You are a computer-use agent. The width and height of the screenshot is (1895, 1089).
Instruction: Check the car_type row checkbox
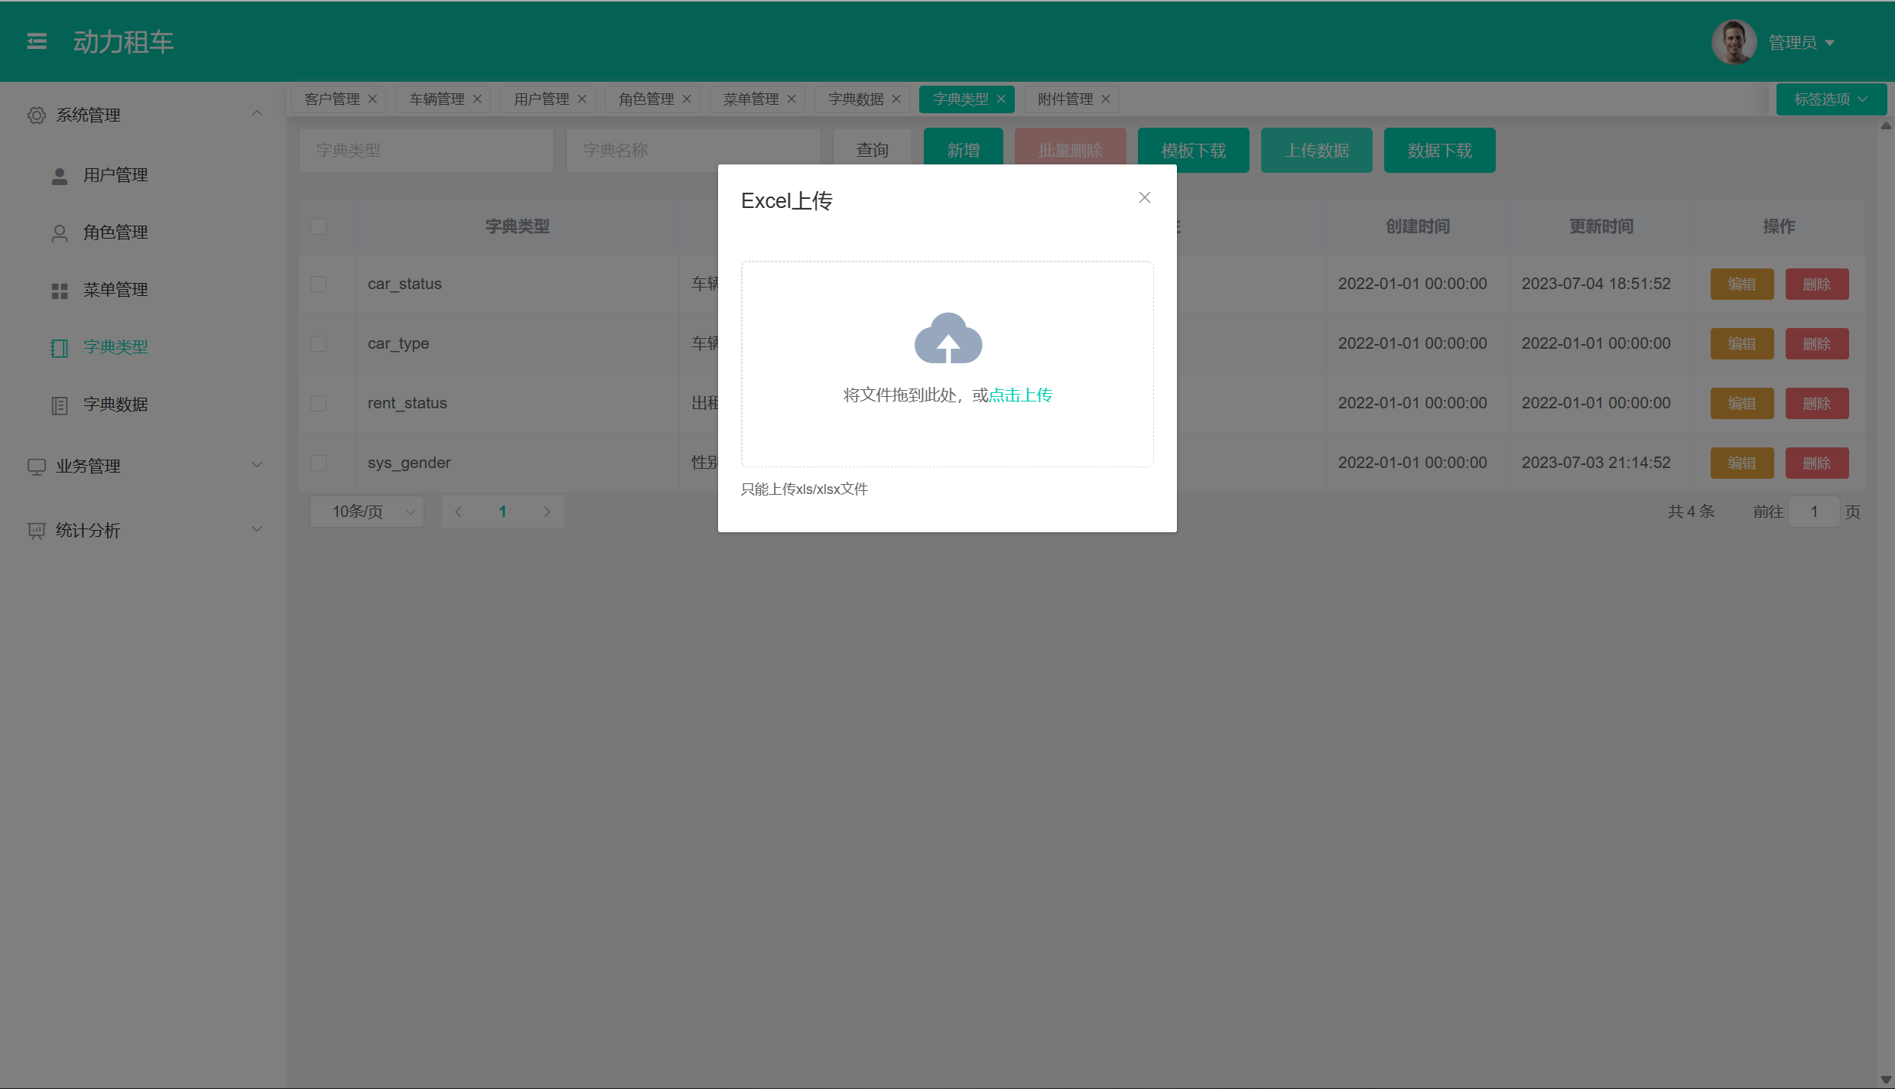click(319, 344)
